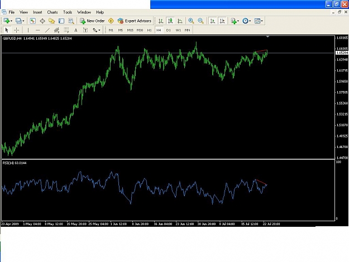Viewport: 349px width, 262px height.
Task: Click the yellow diamond alert icon
Action: pos(111,21)
